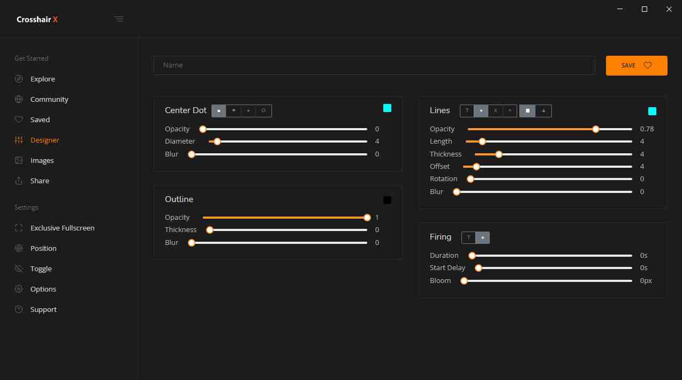Toggle the sidebar collapse hamburger icon
Viewport: 682px width, 380px height.
pyautogui.click(x=119, y=19)
